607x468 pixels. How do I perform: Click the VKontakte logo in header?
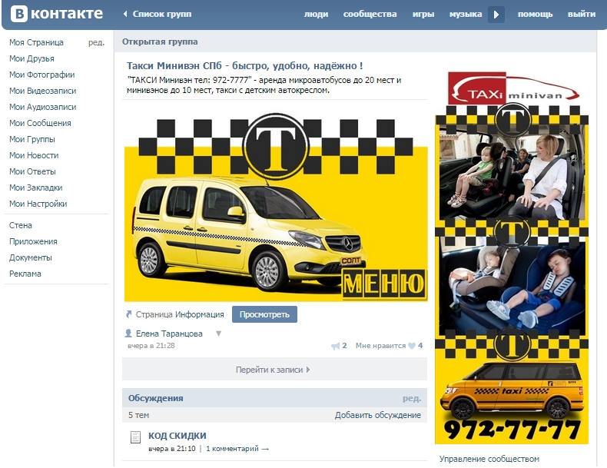57,14
